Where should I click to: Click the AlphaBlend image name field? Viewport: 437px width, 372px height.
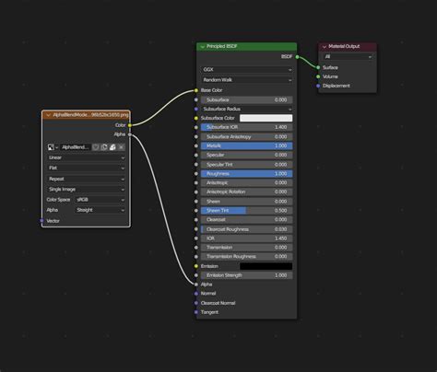click(76, 147)
